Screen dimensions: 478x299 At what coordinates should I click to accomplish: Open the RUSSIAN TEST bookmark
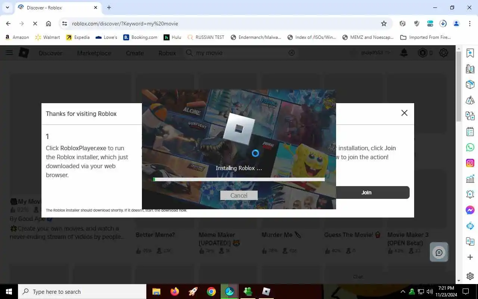[206, 37]
